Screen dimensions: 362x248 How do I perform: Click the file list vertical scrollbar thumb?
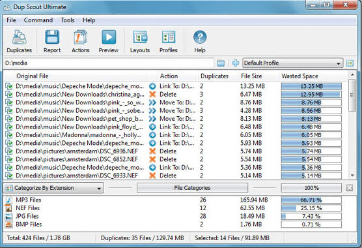point(352,95)
